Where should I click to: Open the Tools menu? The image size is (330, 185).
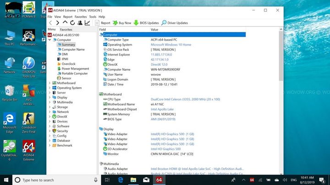tap(93, 16)
